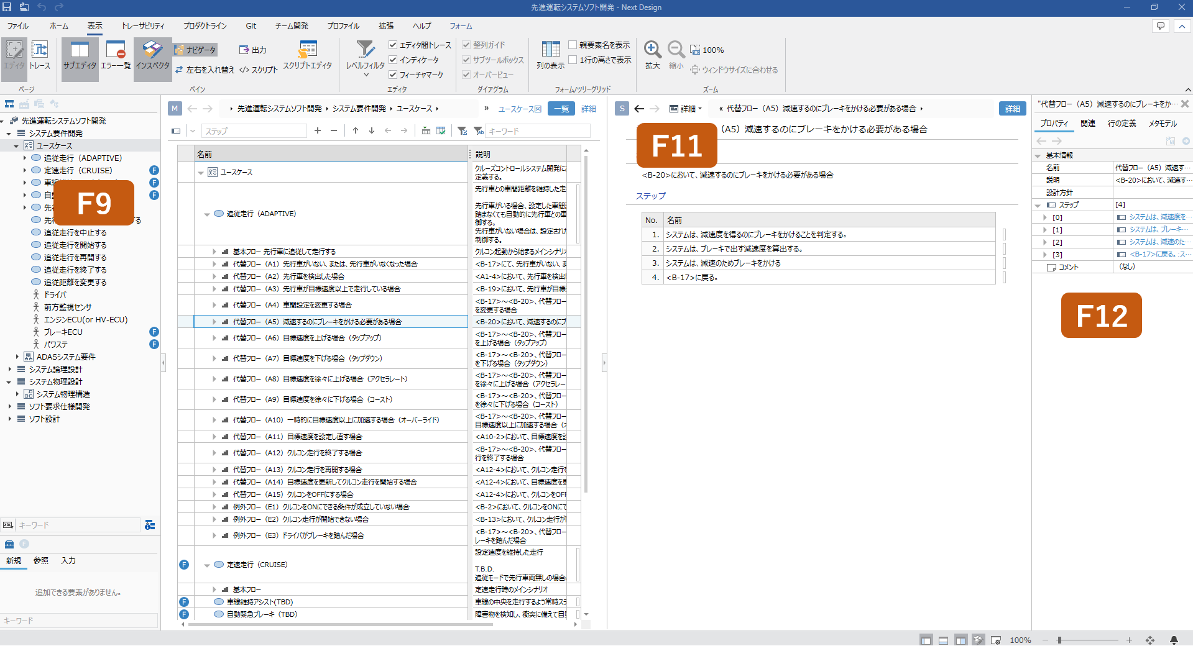The image size is (1193, 646).
Task: Expand システム論理設計 tree node
Action: point(10,369)
